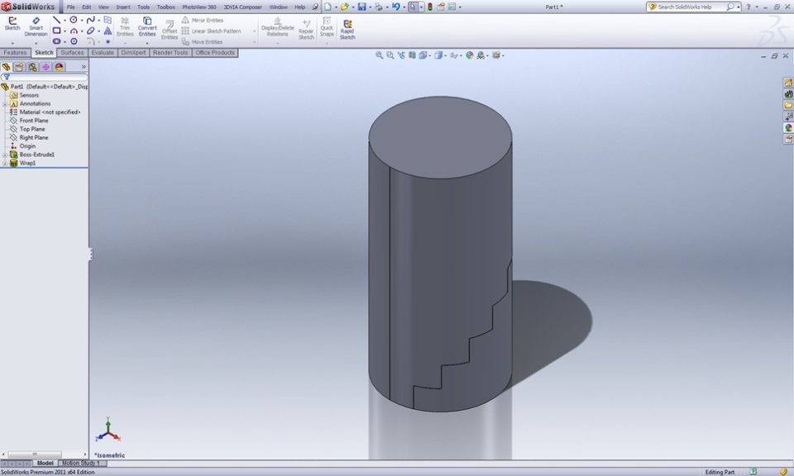This screenshot has width=794, height=476.
Task: Open the Insert menu
Action: 123,7
